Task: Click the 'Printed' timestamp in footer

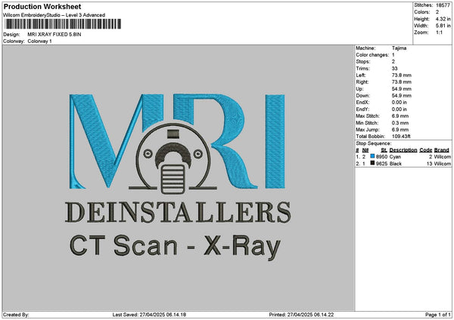Action: [x=301, y=315]
